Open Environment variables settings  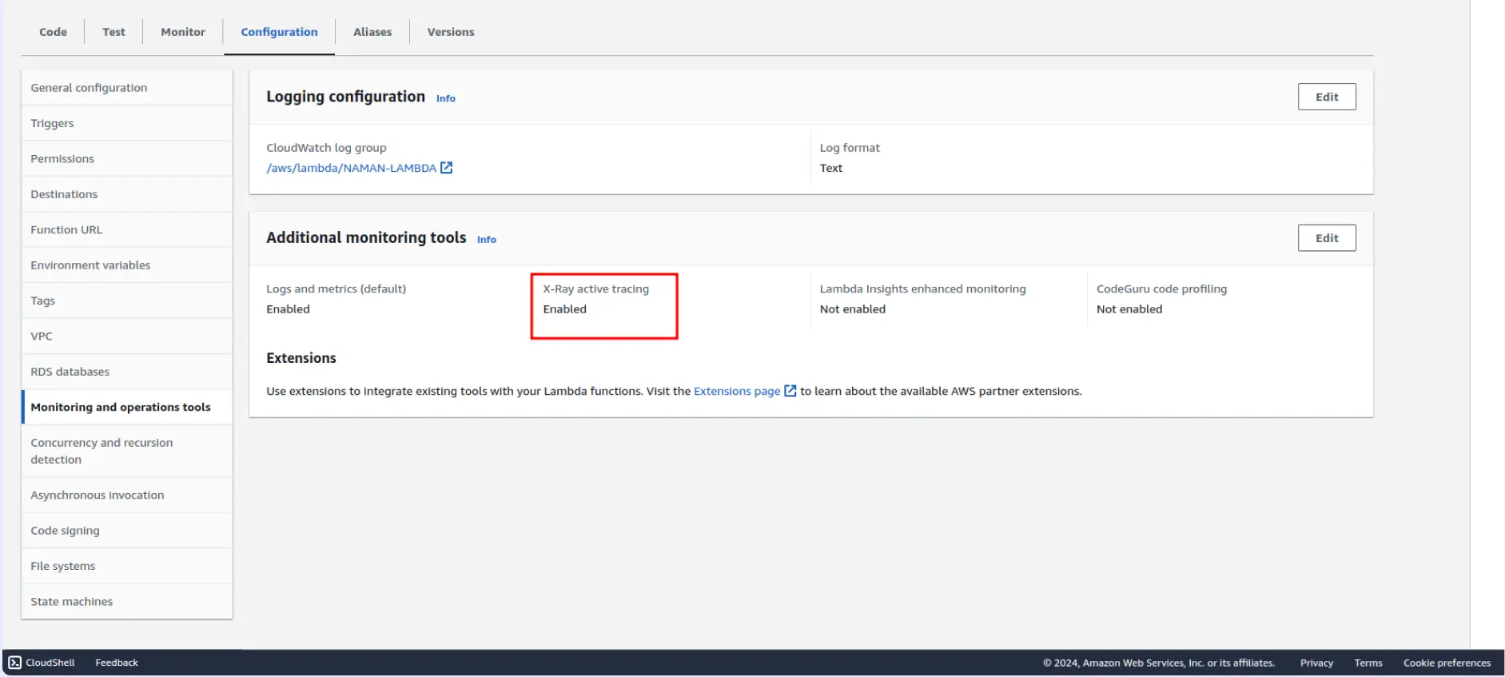90,265
